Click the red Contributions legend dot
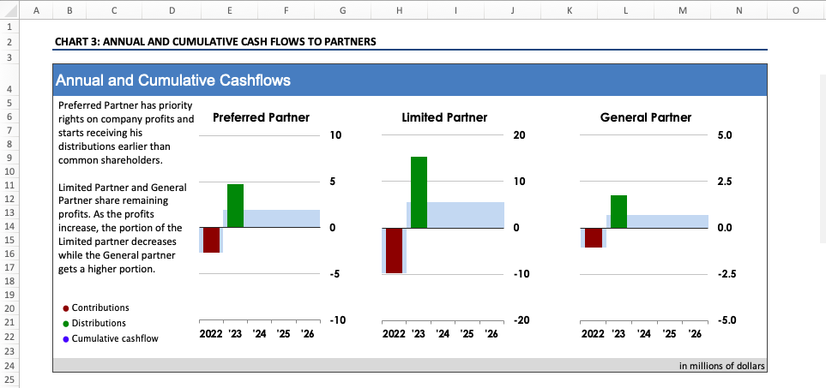Screen dimensions: 826x388 65,308
